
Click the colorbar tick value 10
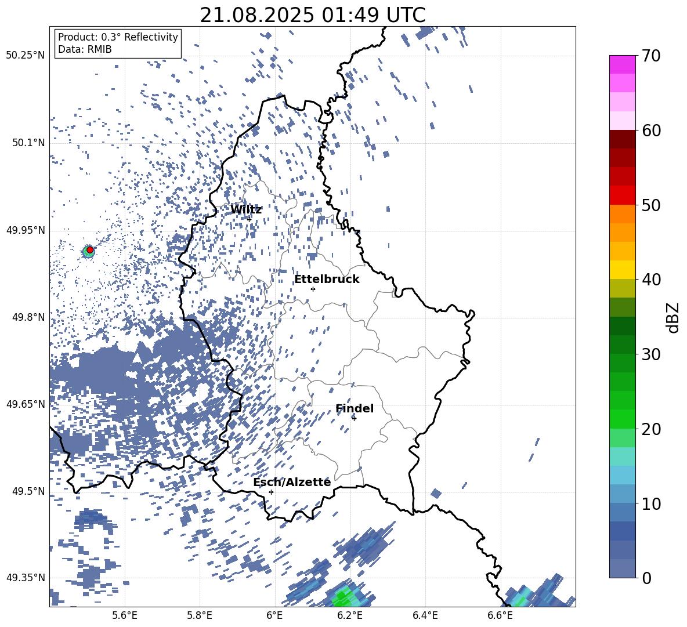click(x=652, y=503)
